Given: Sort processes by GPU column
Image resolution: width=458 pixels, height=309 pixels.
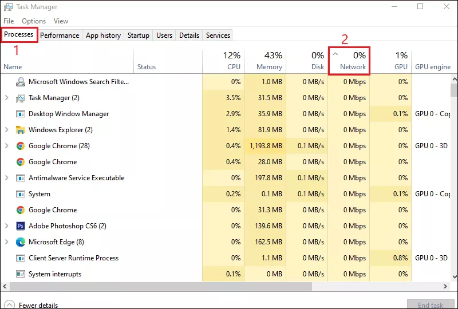Looking at the screenshot, I should coord(391,62).
